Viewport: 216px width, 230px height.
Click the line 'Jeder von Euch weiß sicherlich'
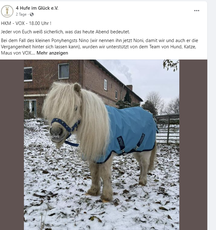pos(65,32)
